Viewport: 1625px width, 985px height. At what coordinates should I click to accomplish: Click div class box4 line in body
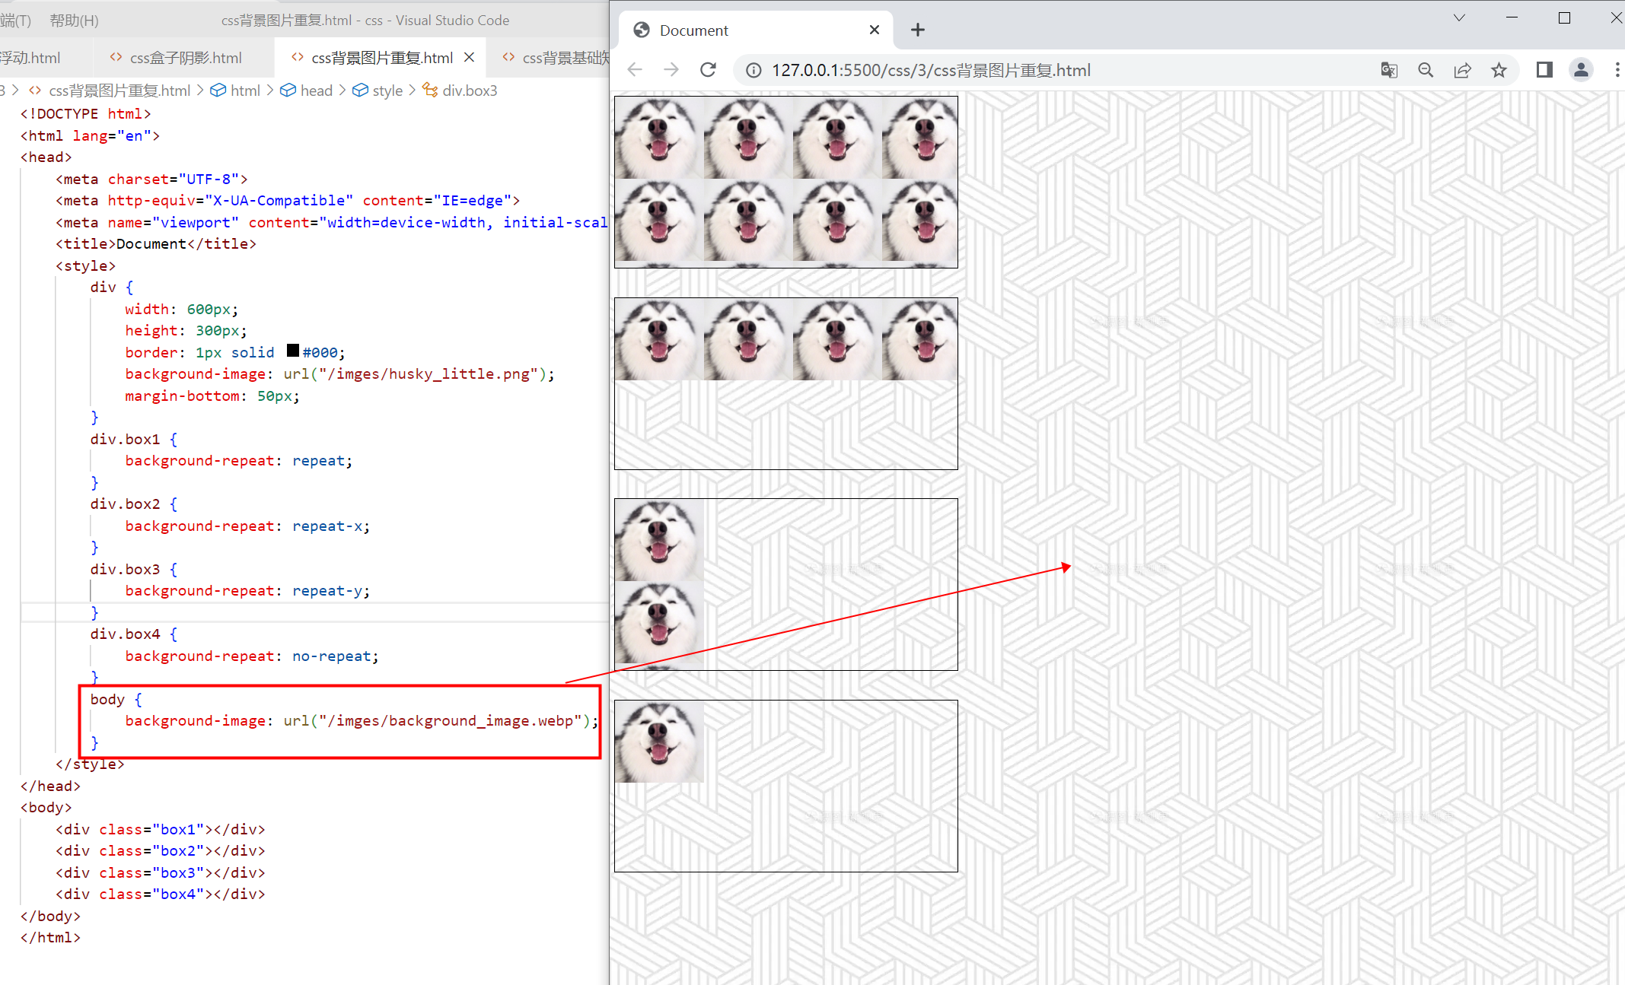coord(161,894)
